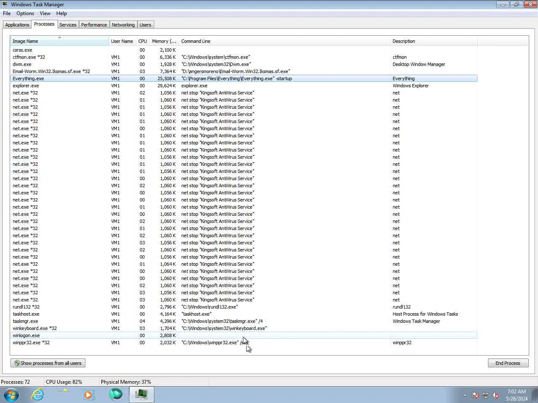The width and height of the screenshot is (538, 403).
Task: Sort by the Memory column header
Action: pos(164,41)
